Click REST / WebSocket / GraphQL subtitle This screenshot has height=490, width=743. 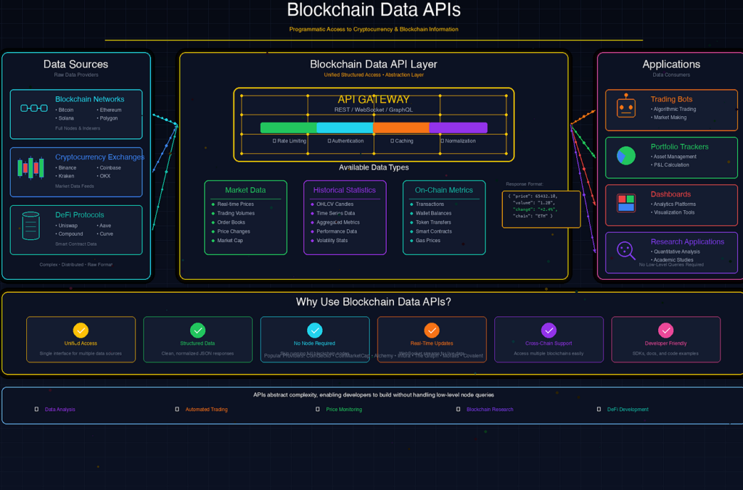(374, 109)
